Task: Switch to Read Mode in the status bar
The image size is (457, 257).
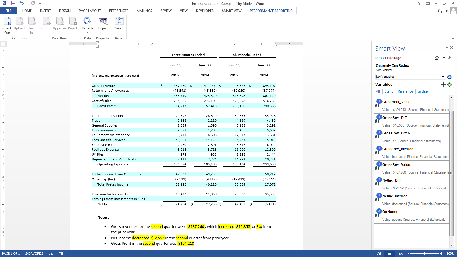Action: click(x=379, y=253)
